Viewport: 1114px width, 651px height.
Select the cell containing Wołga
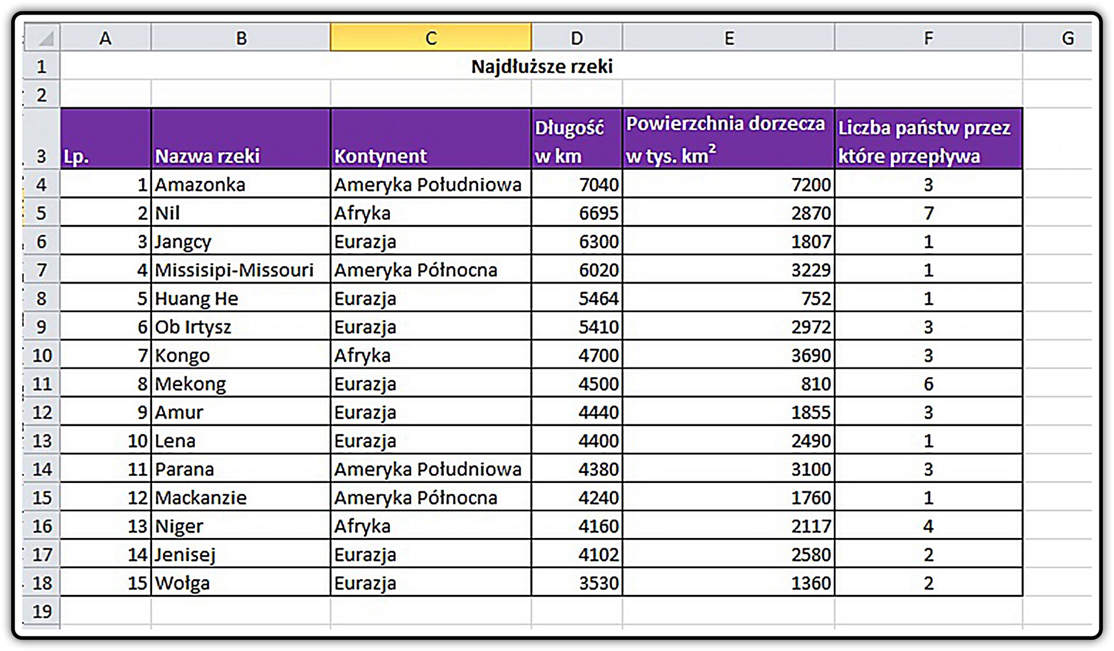coord(241,583)
